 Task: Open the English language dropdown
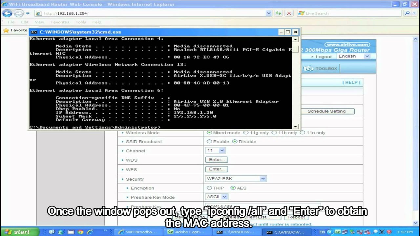(x=354, y=56)
